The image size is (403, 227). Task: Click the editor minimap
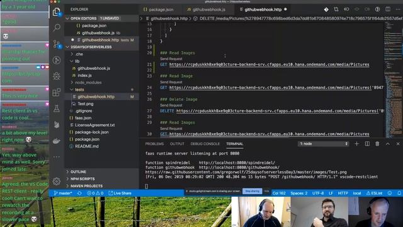click(x=393, y=80)
